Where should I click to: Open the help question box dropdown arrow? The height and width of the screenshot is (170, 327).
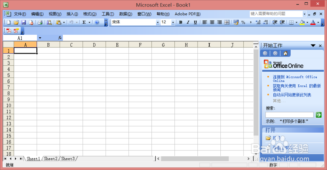(x=304, y=14)
